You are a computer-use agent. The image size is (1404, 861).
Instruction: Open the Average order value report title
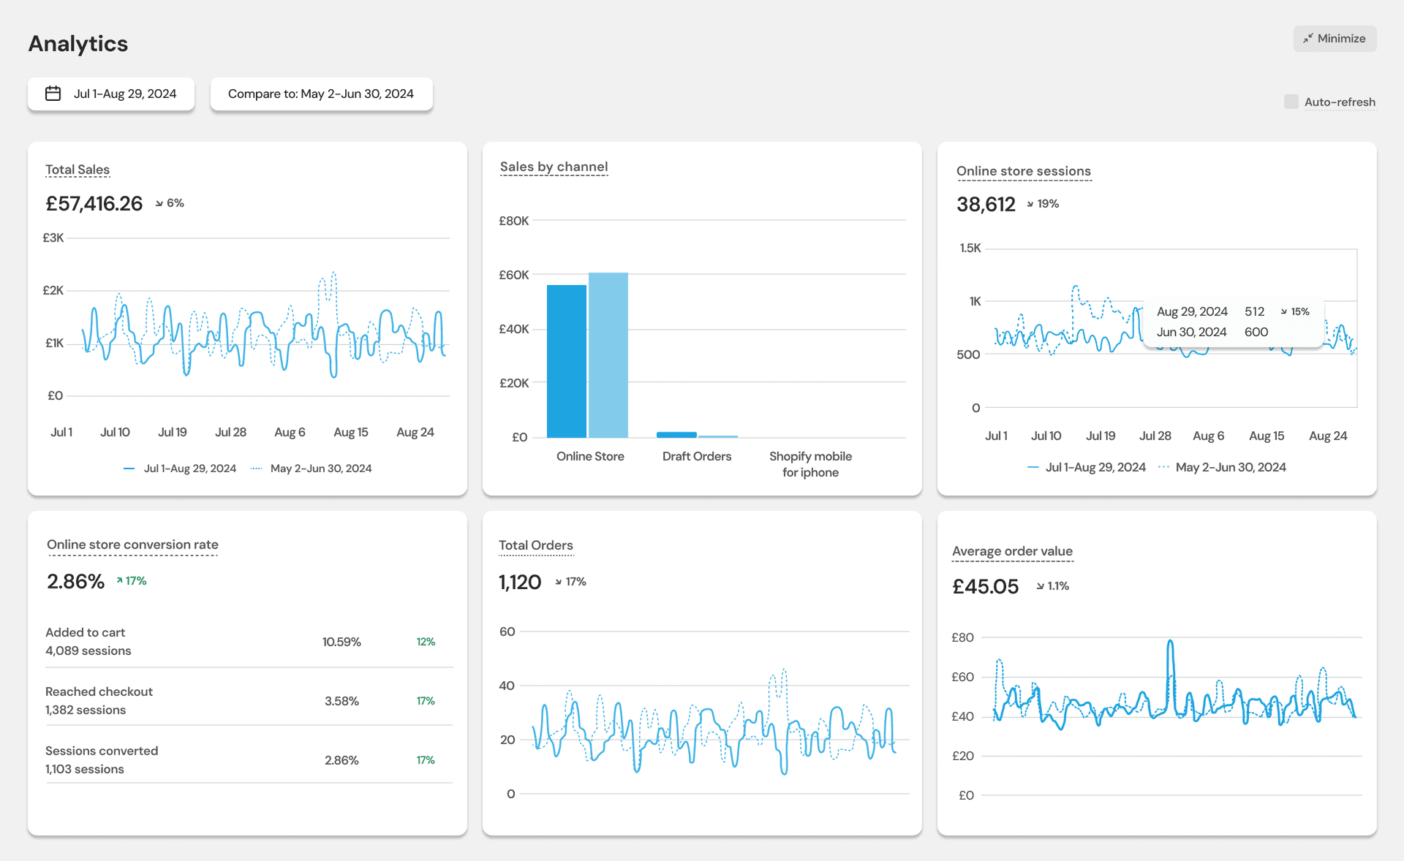click(x=1012, y=551)
